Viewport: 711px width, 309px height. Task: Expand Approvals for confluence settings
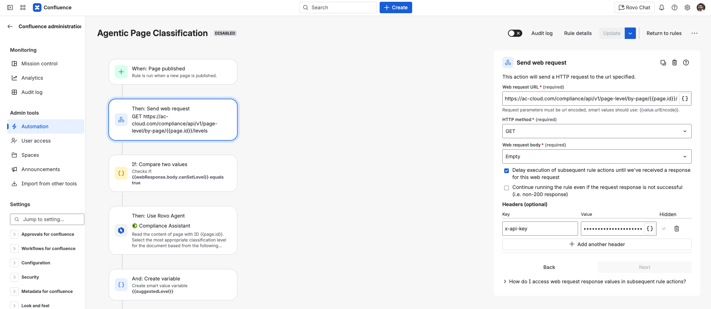coord(14,234)
